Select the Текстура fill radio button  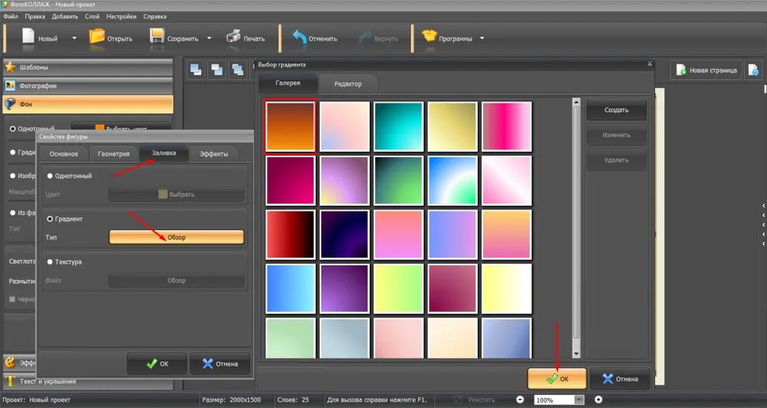click(x=50, y=262)
